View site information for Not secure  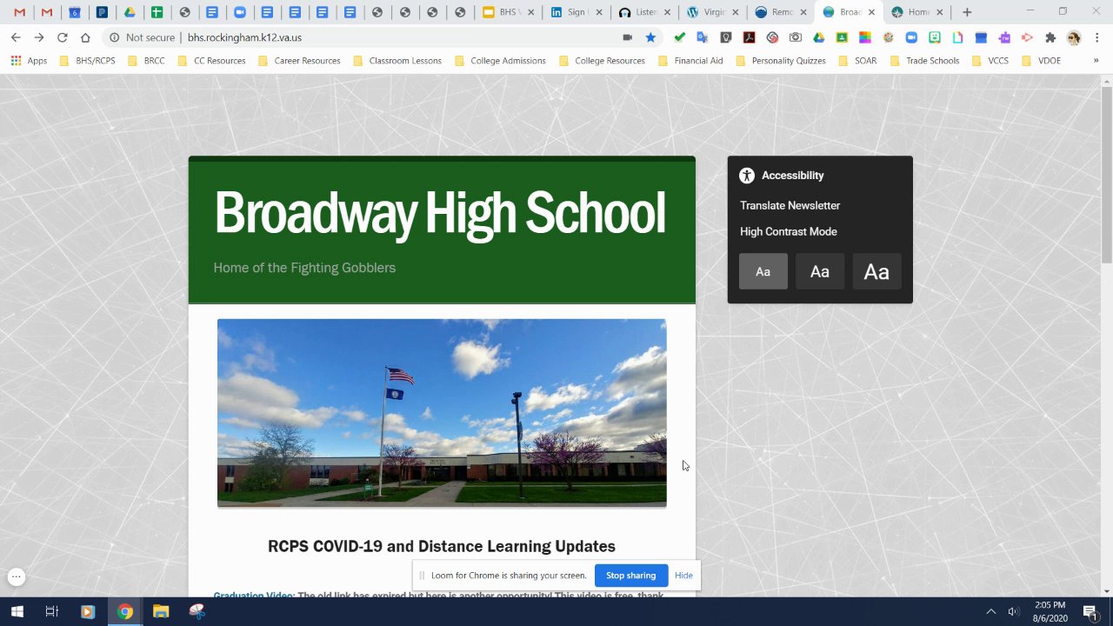click(x=139, y=37)
